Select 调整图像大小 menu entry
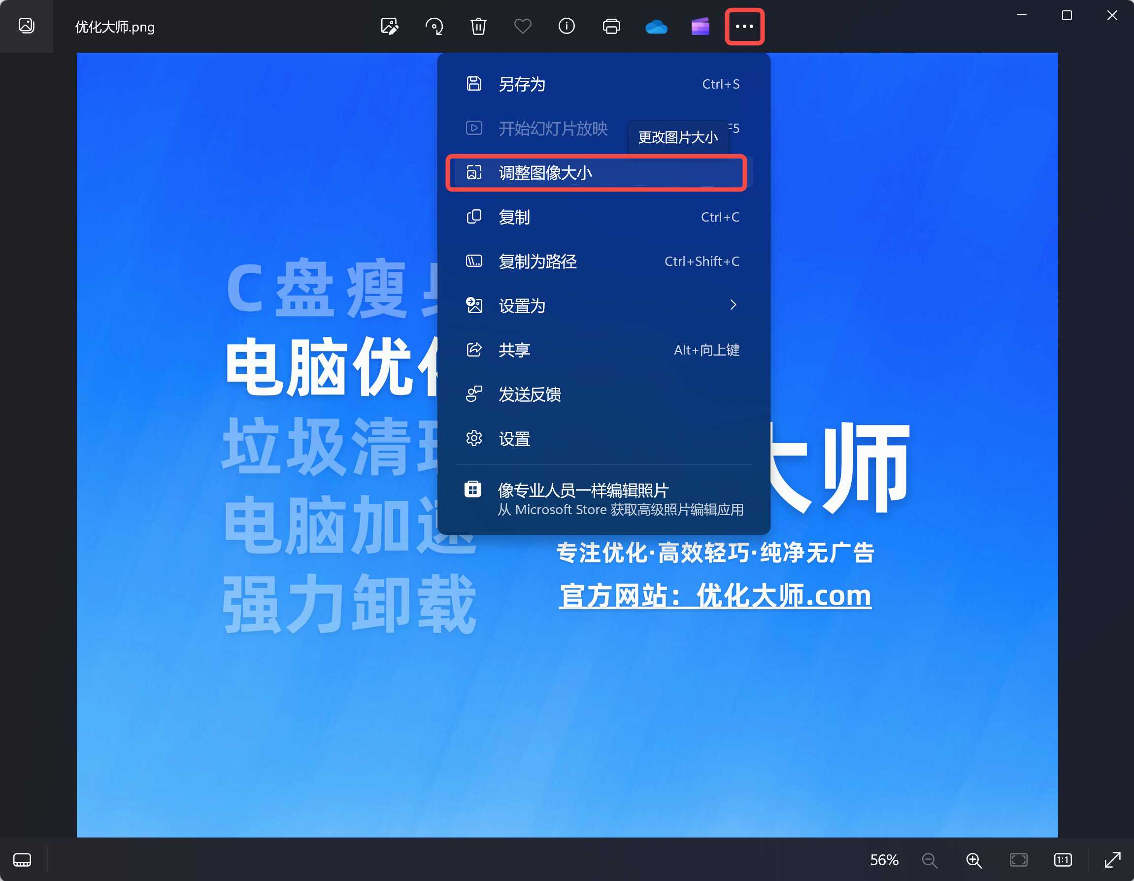 (603, 173)
